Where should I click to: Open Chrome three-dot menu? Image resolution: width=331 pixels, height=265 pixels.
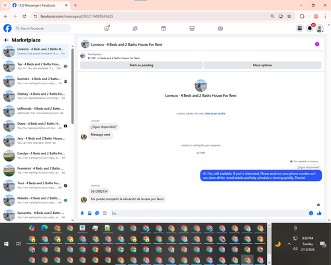tap(325, 17)
